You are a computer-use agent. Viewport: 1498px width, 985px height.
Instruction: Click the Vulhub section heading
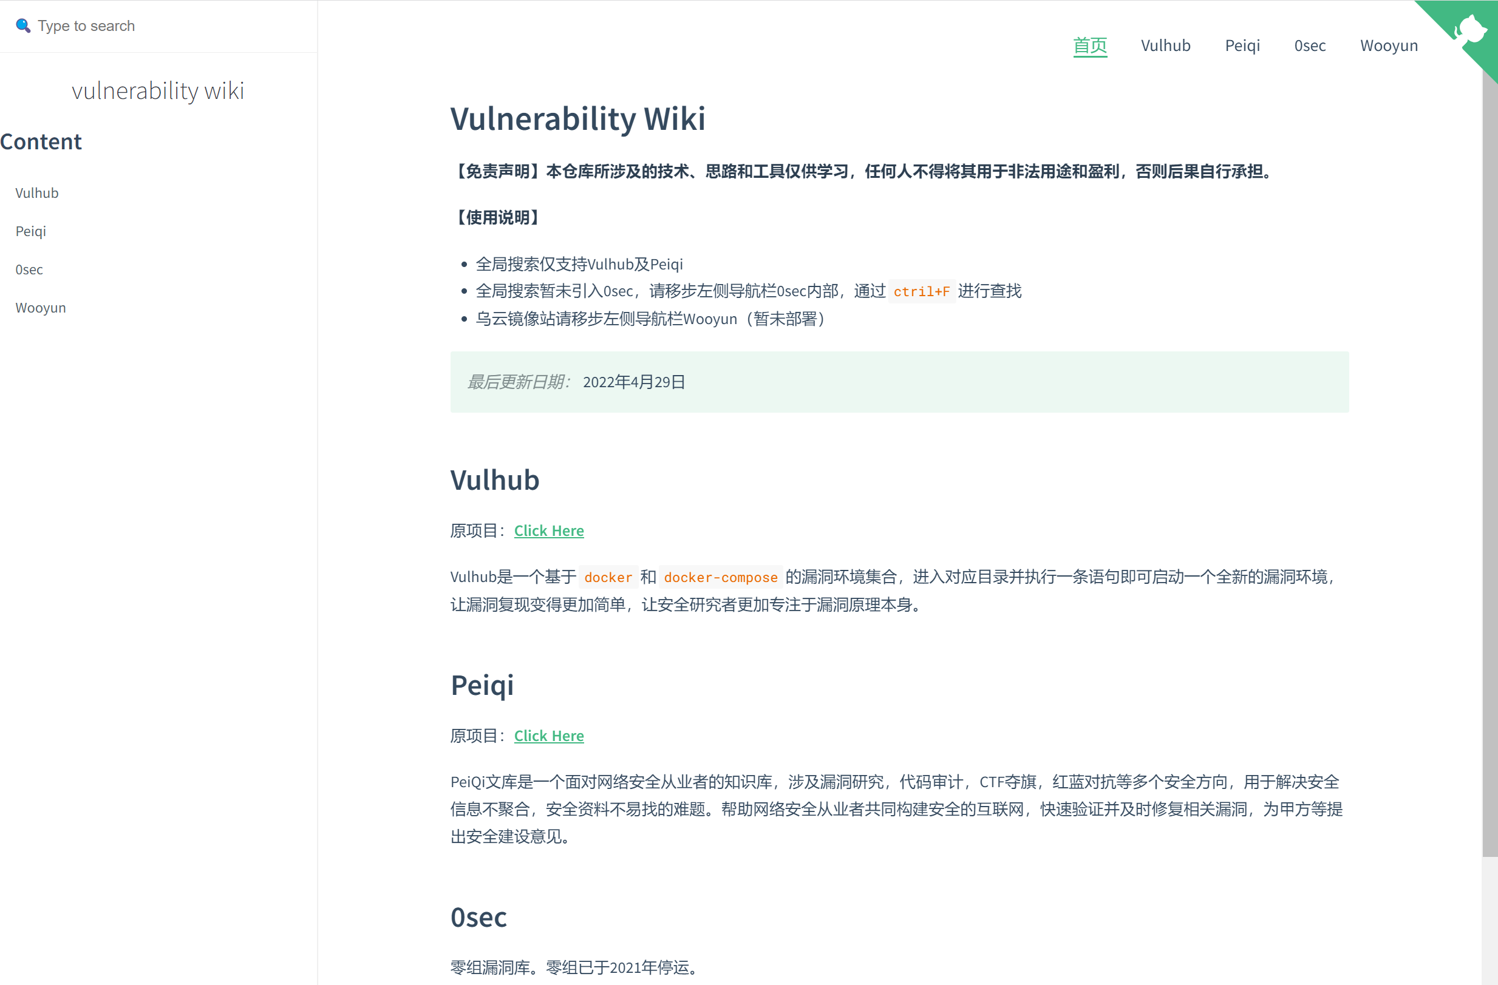pyautogui.click(x=494, y=480)
